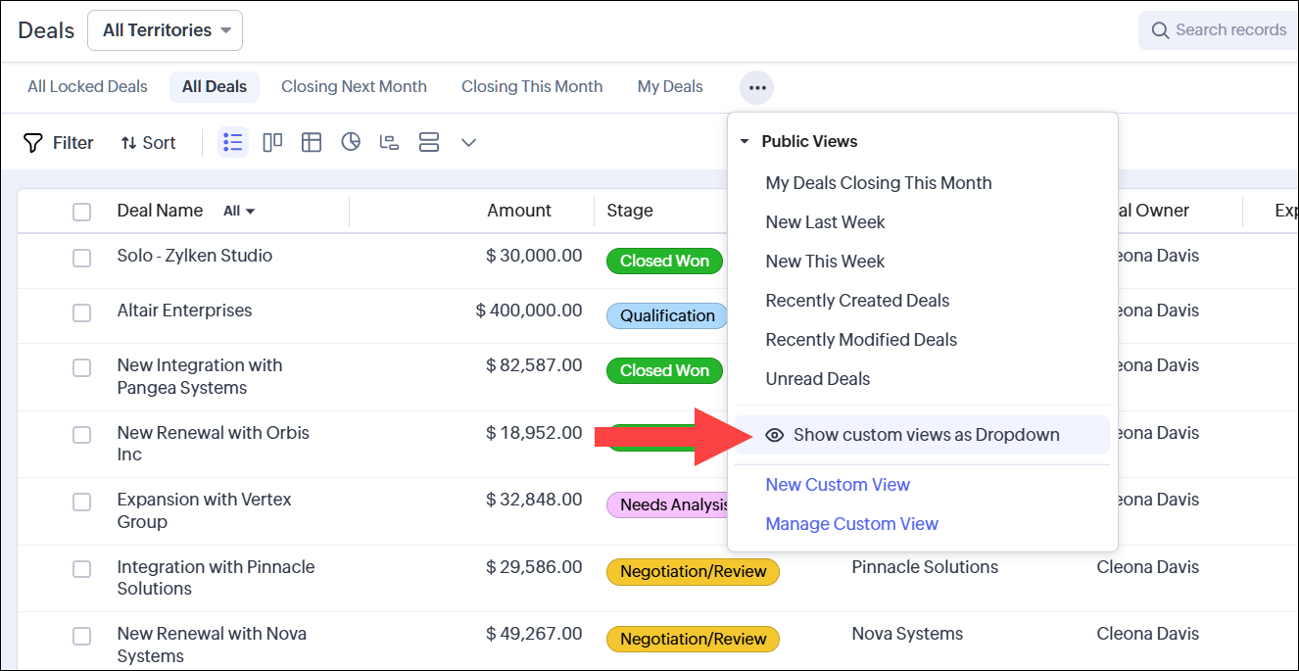Open the Closing Next Month tab
The width and height of the screenshot is (1299, 671).
(x=354, y=87)
